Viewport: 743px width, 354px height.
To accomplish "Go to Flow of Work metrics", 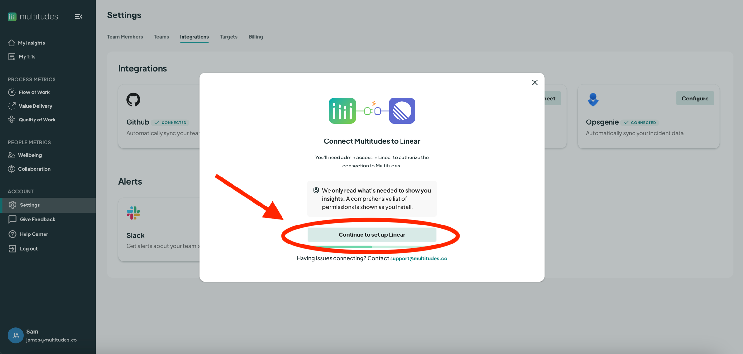I will (x=34, y=92).
